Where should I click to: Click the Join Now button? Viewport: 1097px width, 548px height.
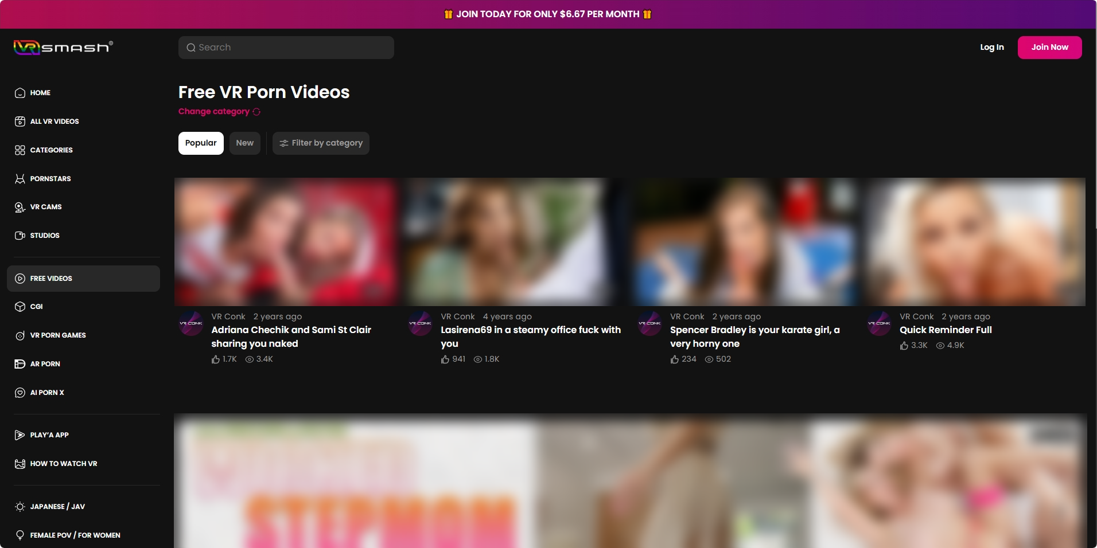(1050, 48)
